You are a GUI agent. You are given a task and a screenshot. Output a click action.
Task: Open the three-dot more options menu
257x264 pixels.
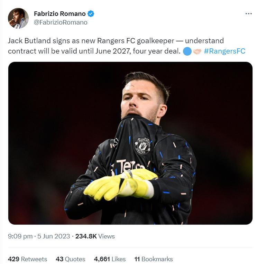(249, 13)
